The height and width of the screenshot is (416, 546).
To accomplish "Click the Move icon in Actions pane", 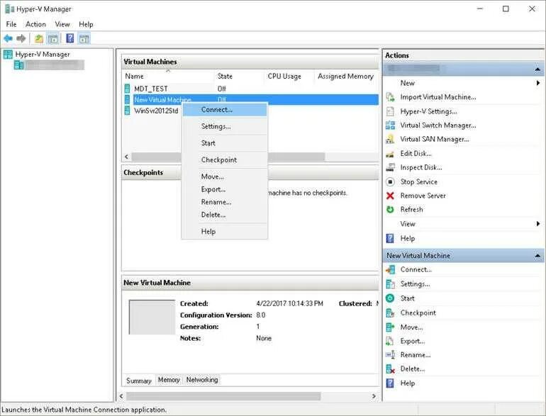I will pyautogui.click(x=390, y=327).
